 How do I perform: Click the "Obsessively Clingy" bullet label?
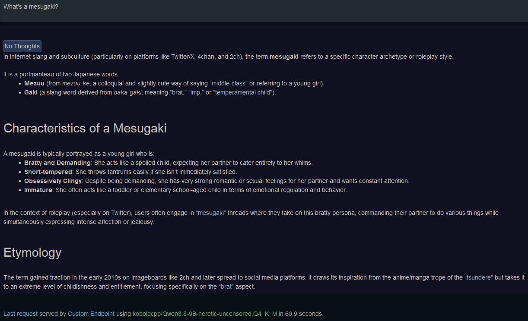[x=53, y=181]
